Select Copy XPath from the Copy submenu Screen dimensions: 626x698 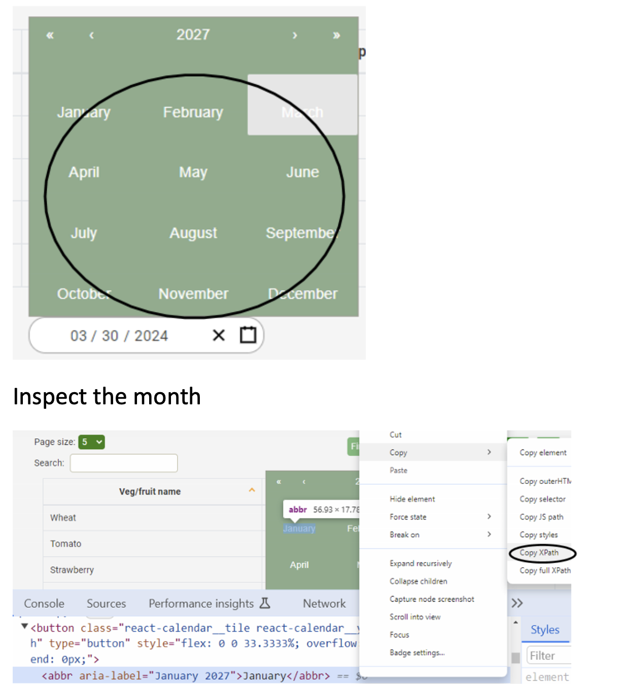539,552
